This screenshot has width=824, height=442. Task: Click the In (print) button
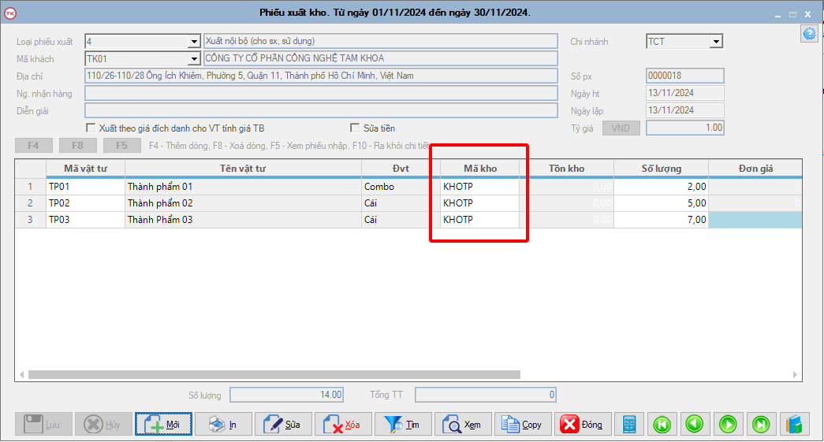pyautogui.click(x=223, y=425)
